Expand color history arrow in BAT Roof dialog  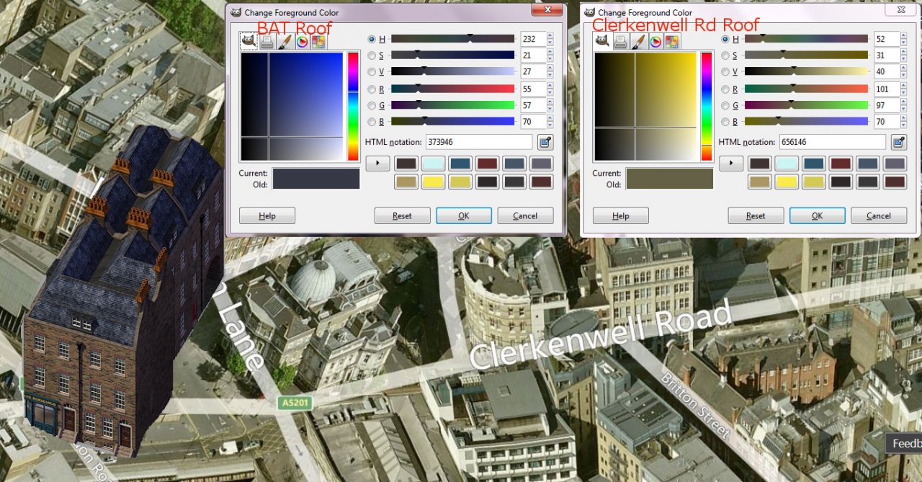coord(377,164)
